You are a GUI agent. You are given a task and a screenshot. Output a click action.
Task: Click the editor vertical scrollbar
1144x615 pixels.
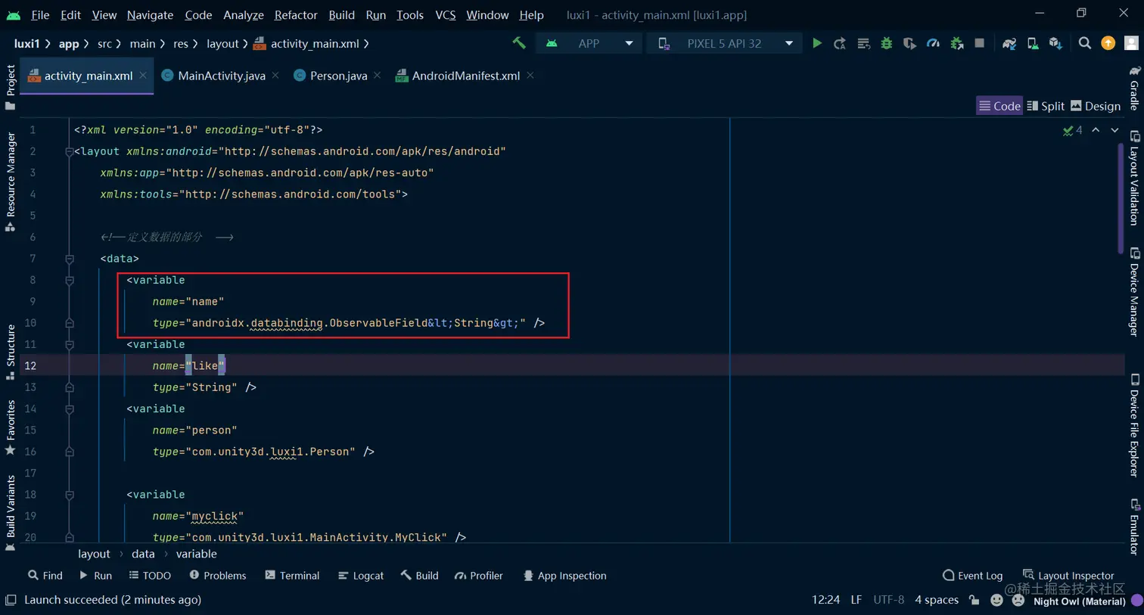(1121, 198)
